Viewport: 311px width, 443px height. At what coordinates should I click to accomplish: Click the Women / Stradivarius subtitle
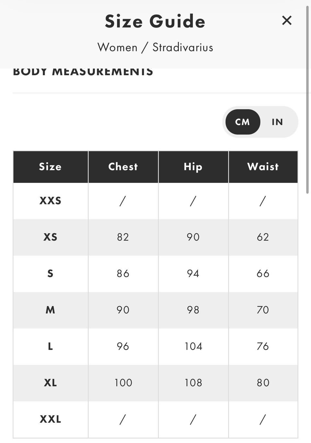tap(155, 47)
